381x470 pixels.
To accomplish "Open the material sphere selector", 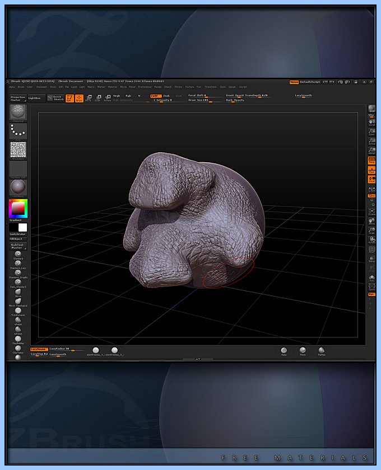I will coord(18,187).
